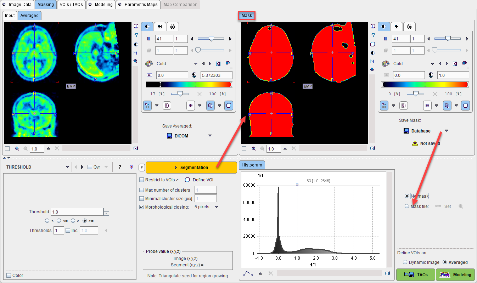The width and height of the screenshot is (477, 283).
Task: Click the contour icon beside the Mask viewer
Action: (x=372, y=44)
